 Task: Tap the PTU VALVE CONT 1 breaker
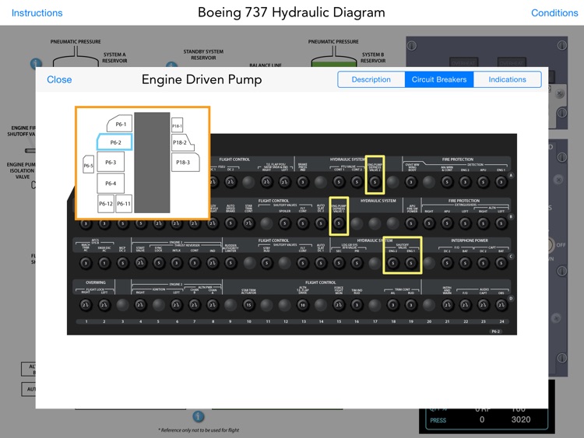(x=339, y=181)
